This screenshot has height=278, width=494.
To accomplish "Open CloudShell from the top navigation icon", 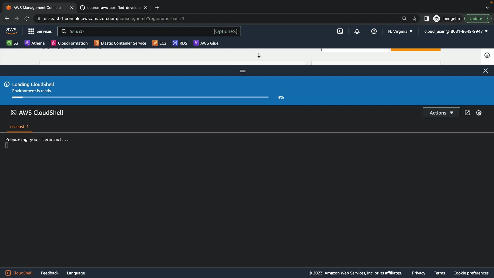I will pos(340,31).
